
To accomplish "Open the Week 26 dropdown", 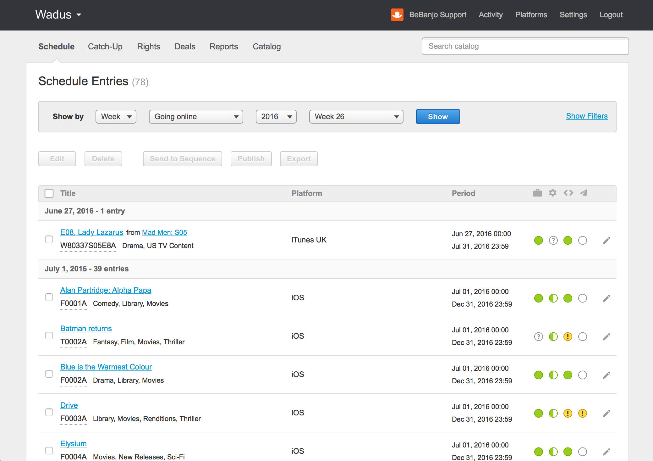I will coord(356,117).
